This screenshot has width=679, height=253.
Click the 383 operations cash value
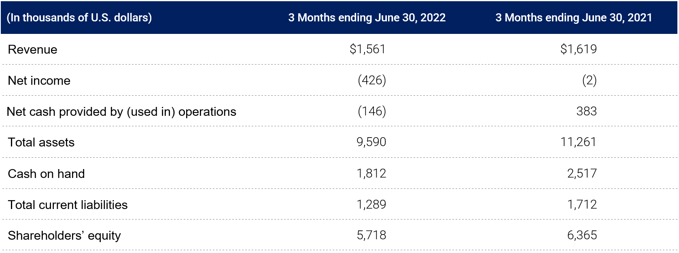pyautogui.click(x=586, y=111)
